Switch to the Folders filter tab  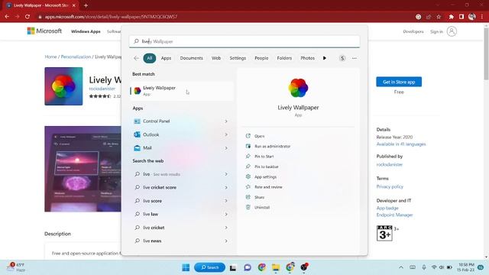click(x=284, y=58)
